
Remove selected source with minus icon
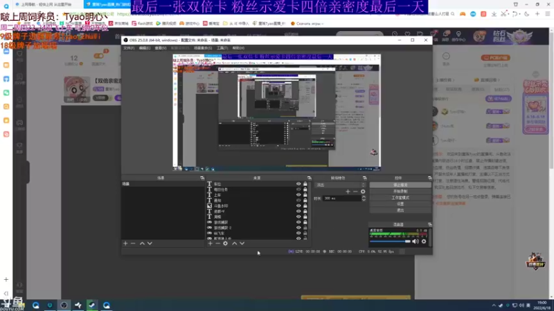(217, 243)
